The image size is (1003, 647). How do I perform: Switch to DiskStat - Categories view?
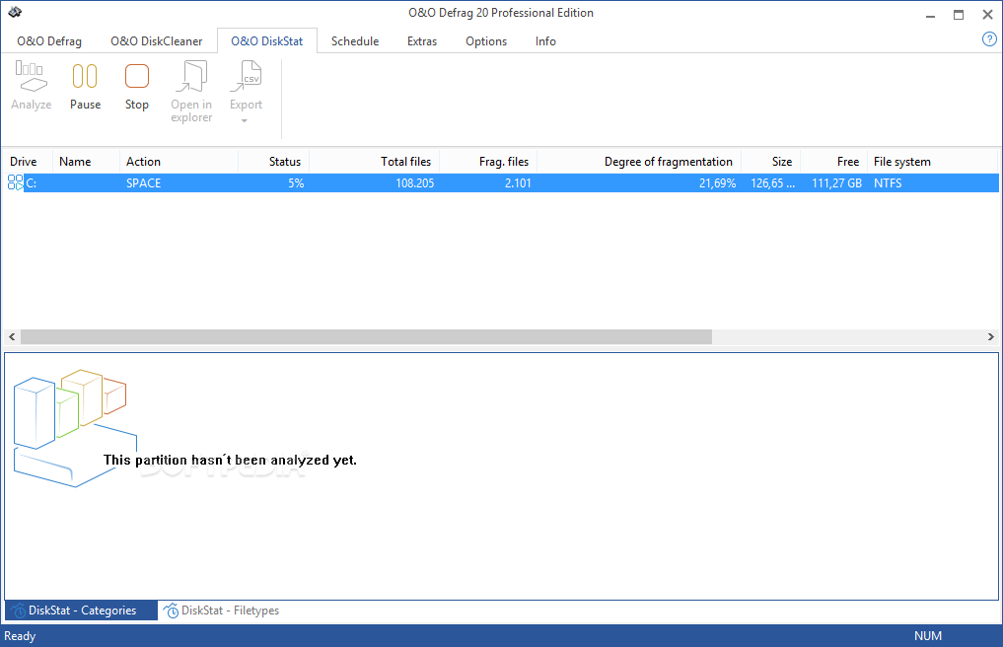coord(81,611)
